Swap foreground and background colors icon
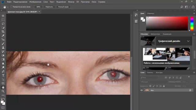Screen dimensions: 196x110 (4, 99)
